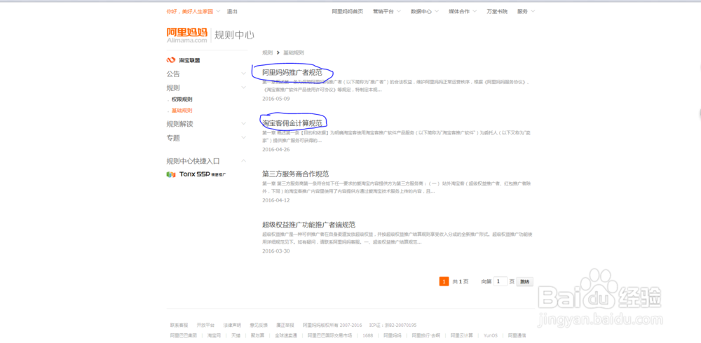
Task: Open 联系客服 footer link
Action: (179, 325)
